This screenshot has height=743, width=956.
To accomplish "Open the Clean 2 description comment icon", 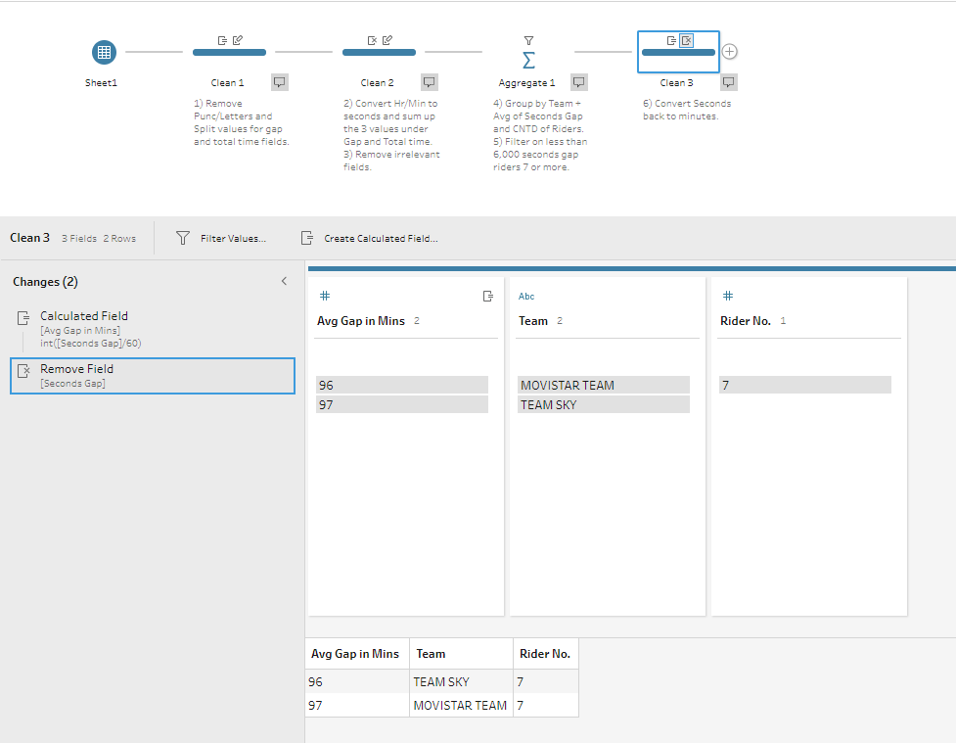I will pyautogui.click(x=430, y=82).
